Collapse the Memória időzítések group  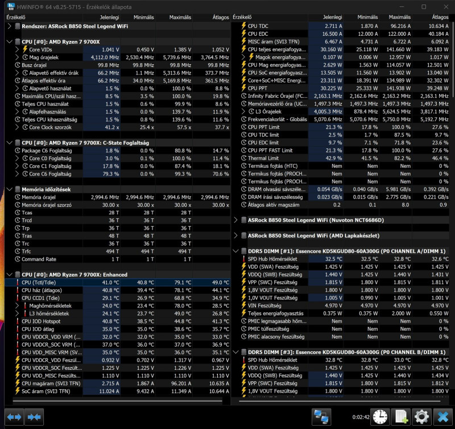(9, 189)
